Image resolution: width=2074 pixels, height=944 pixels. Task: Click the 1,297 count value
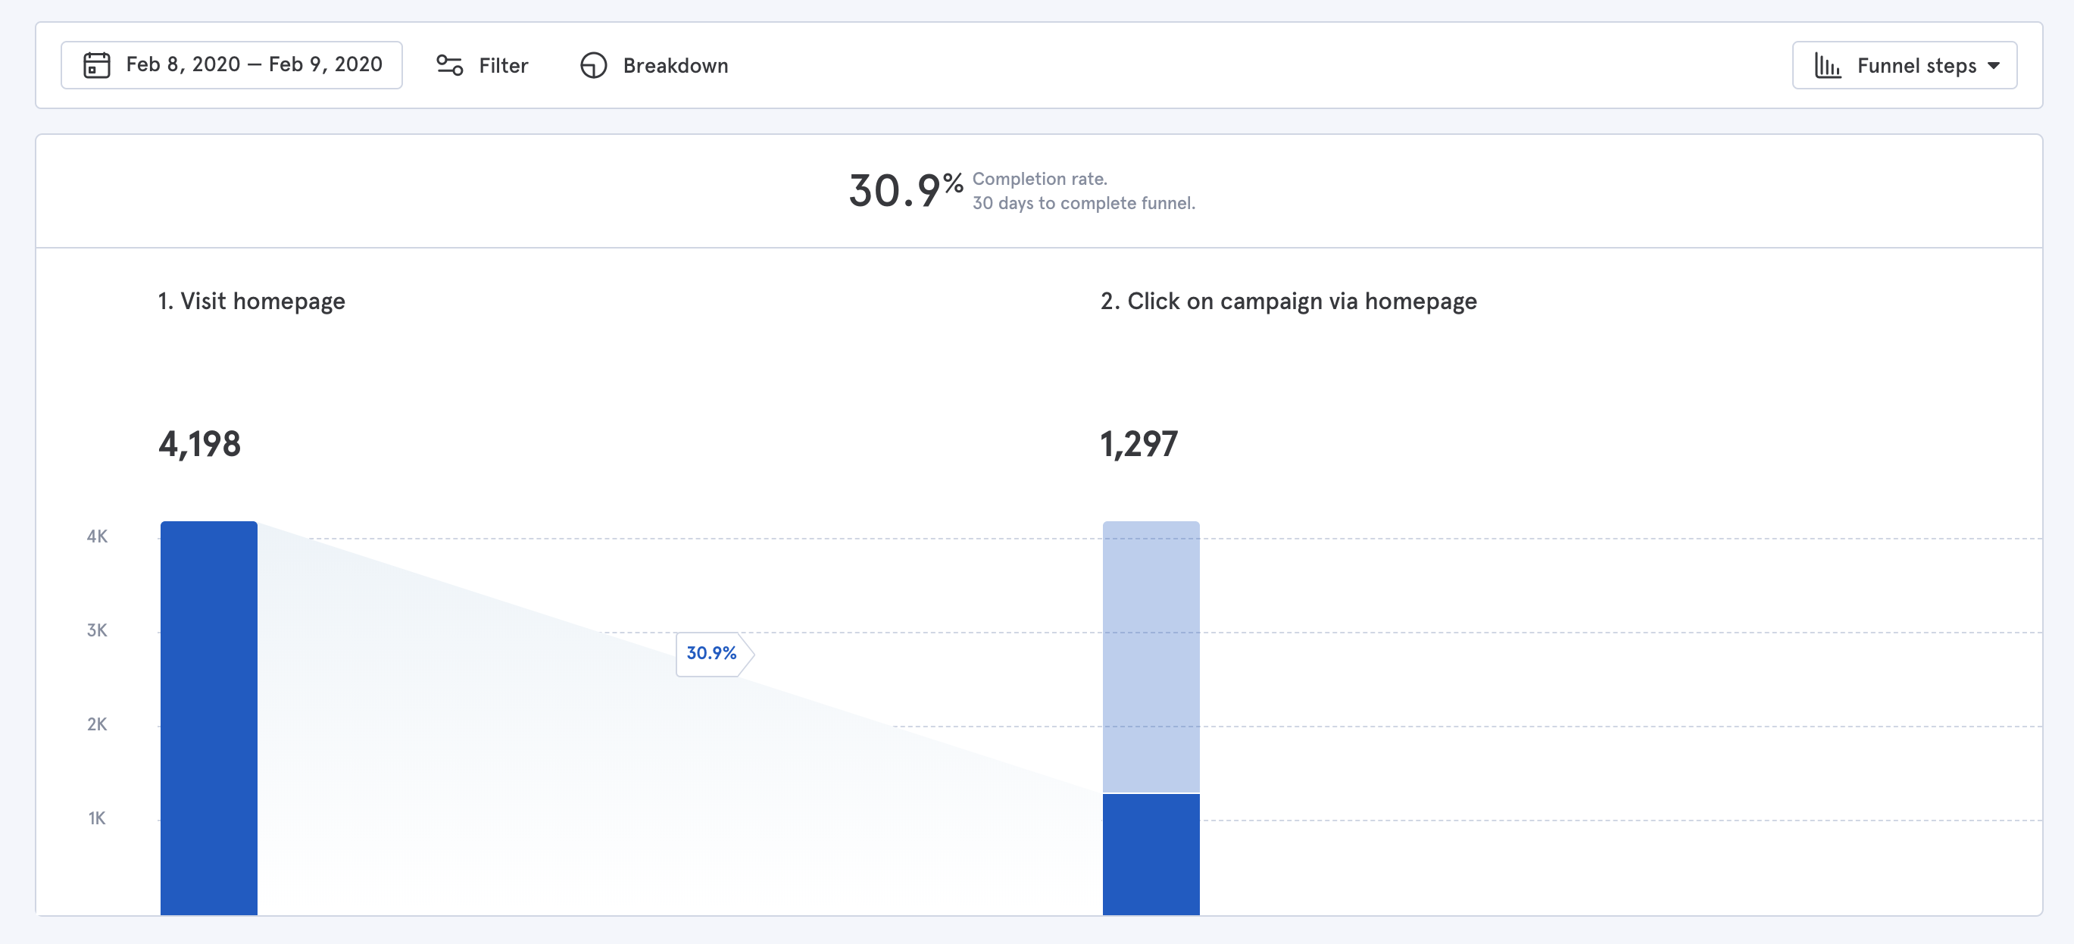1139,444
